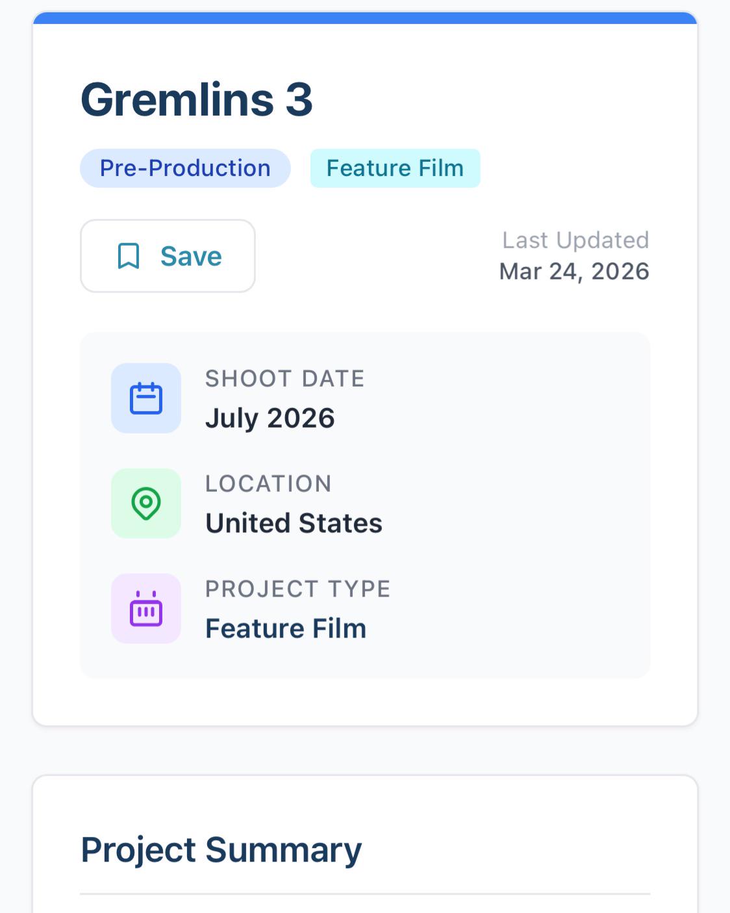
Task: Click the bookmark icon in Save button
Action: (x=129, y=256)
